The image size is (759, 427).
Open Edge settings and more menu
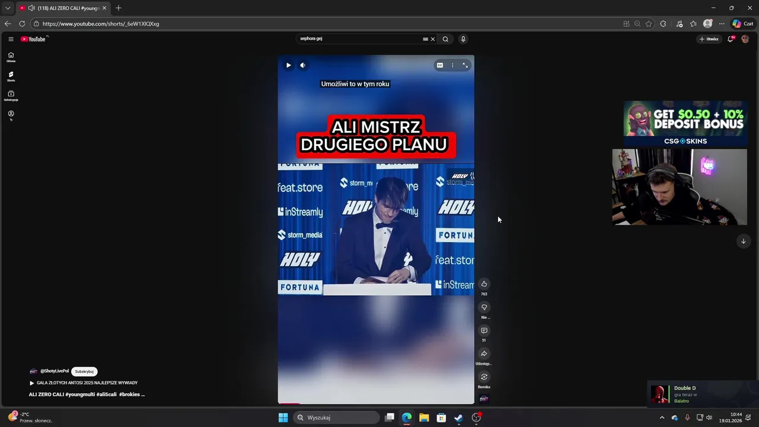click(722, 24)
